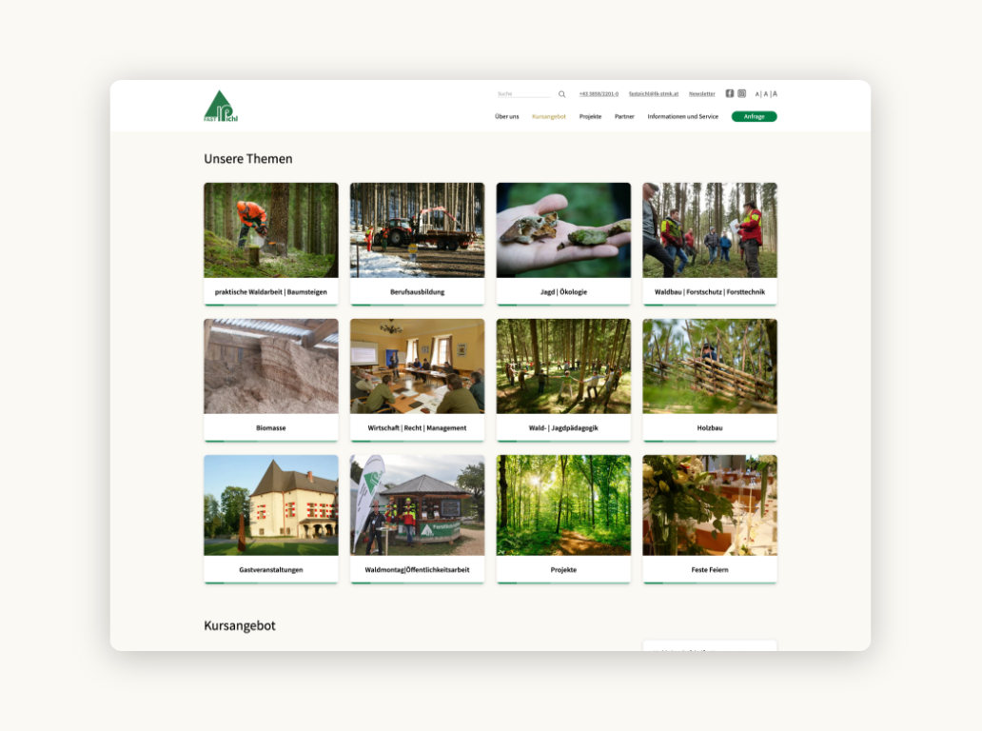The image size is (982, 731).
Task: Open the Facebook page icon
Action: (x=730, y=93)
